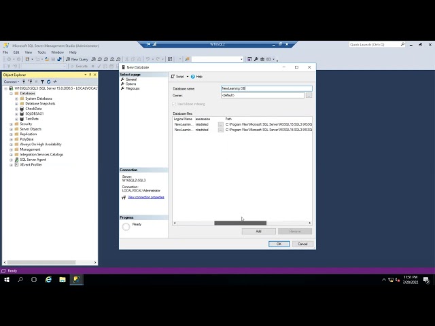Click the Redo arrow in main toolbar
The image size is (435, 326).
pyautogui.click(x=158, y=59)
